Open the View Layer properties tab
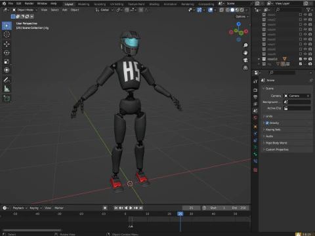The height and width of the screenshot is (236, 315). click(x=255, y=104)
